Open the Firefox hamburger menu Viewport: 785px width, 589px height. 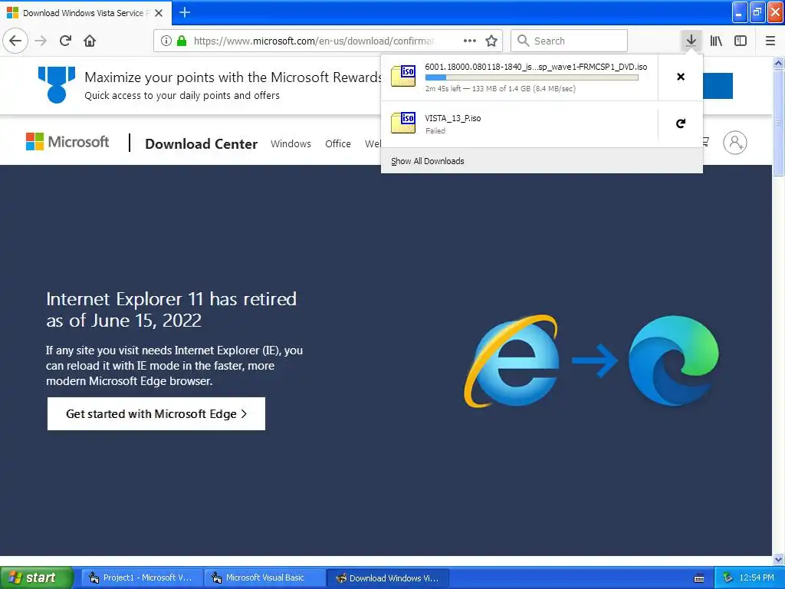click(770, 41)
